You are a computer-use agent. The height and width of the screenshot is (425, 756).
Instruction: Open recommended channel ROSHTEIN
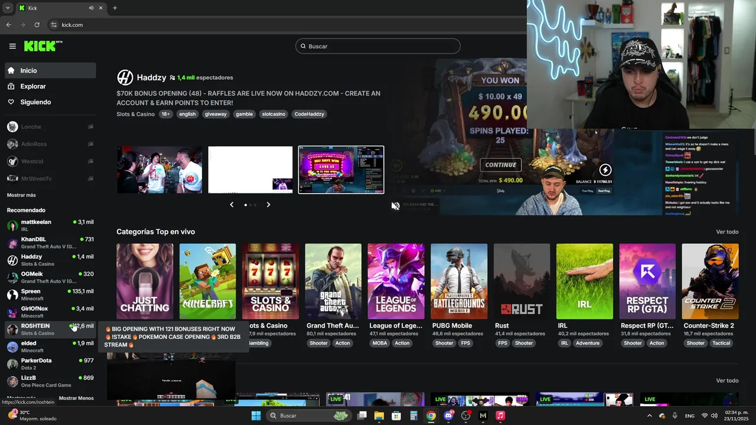[50, 329]
